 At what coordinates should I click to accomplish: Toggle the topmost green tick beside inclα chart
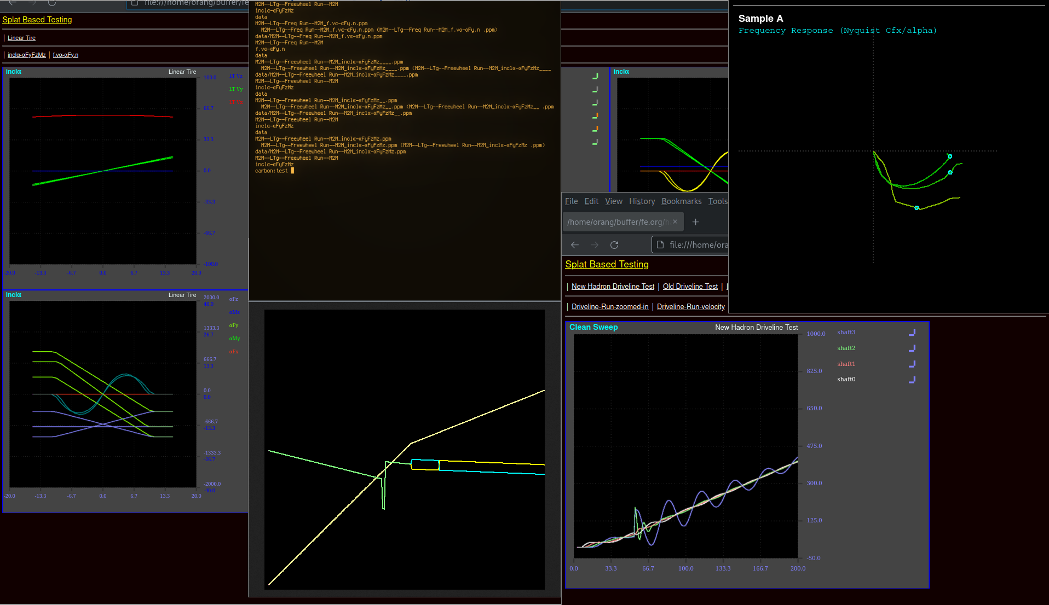click(x=595, y=77)
